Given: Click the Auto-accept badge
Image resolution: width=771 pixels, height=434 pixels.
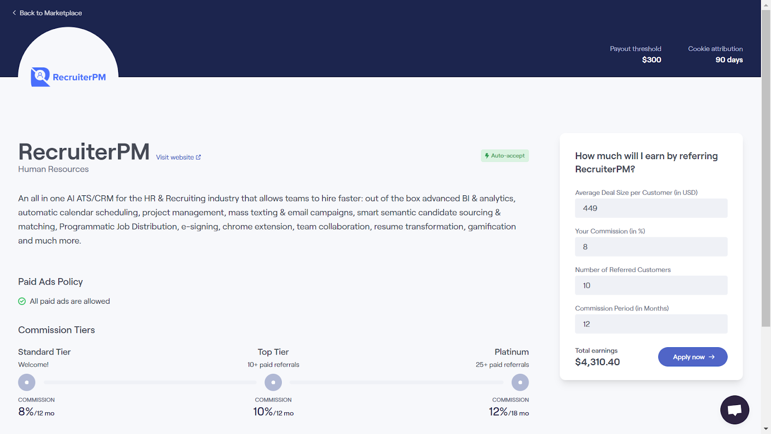Looking at the screenshot, I should tap(505, 155).
